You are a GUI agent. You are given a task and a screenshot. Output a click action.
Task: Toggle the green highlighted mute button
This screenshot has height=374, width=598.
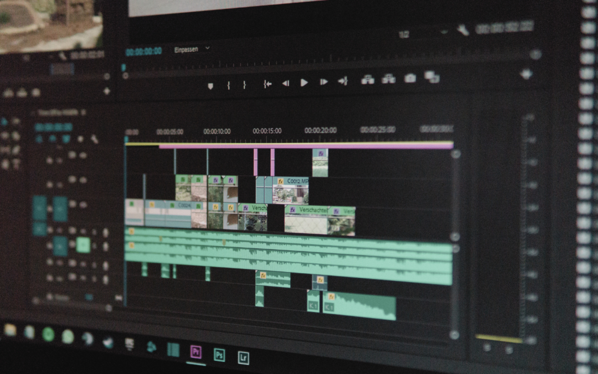point(83,245)
